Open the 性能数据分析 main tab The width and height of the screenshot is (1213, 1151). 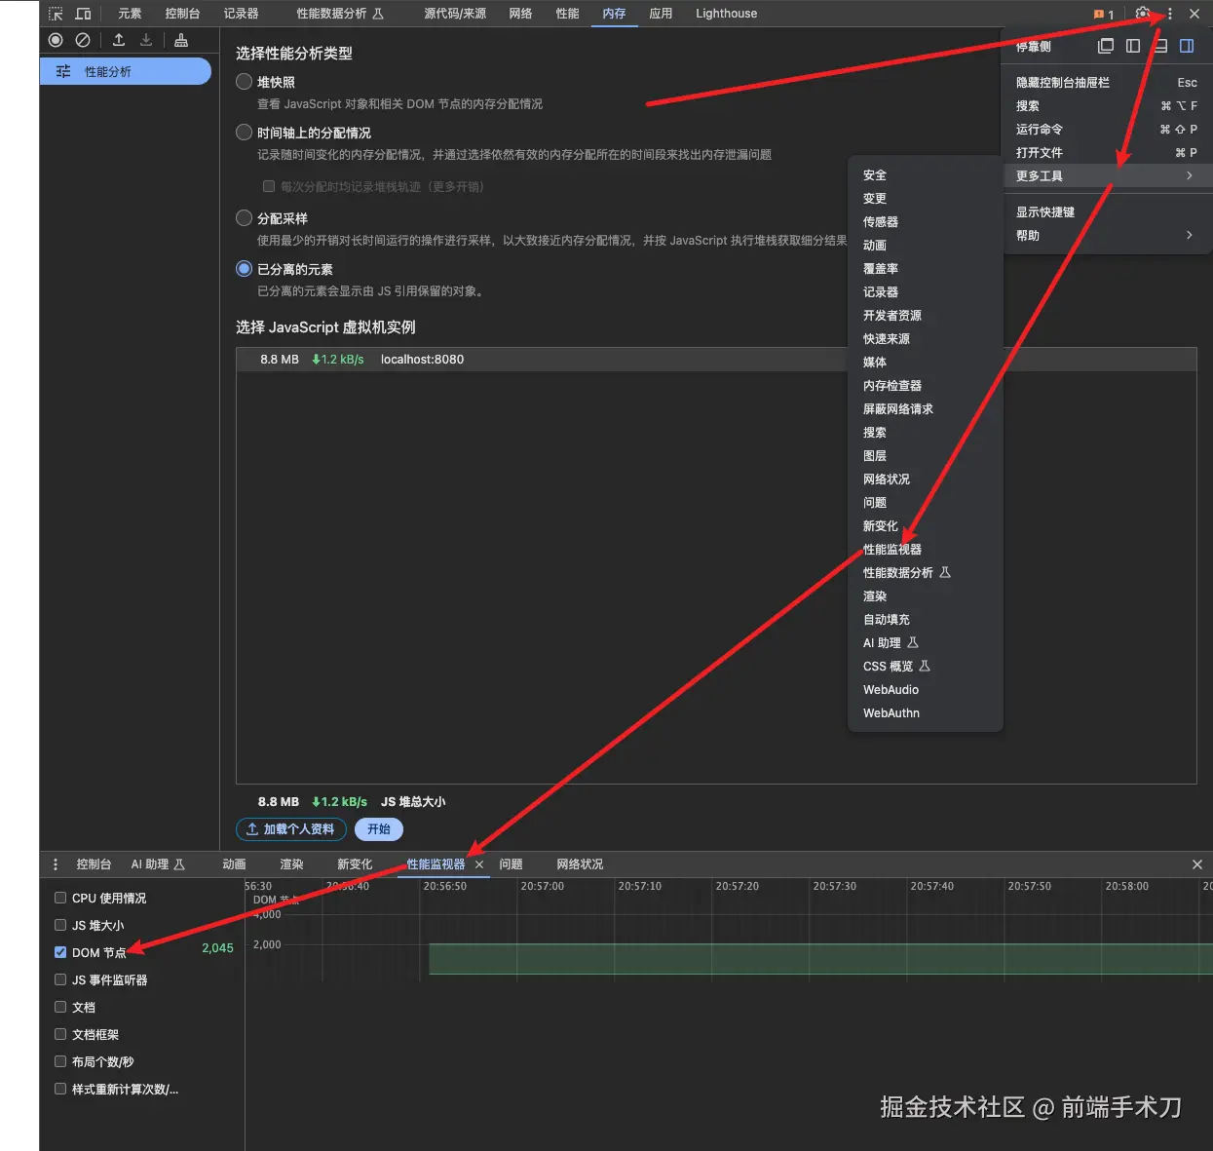tap(340, 14)
